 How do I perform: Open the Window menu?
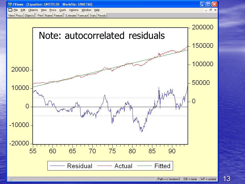coord(86,10)
